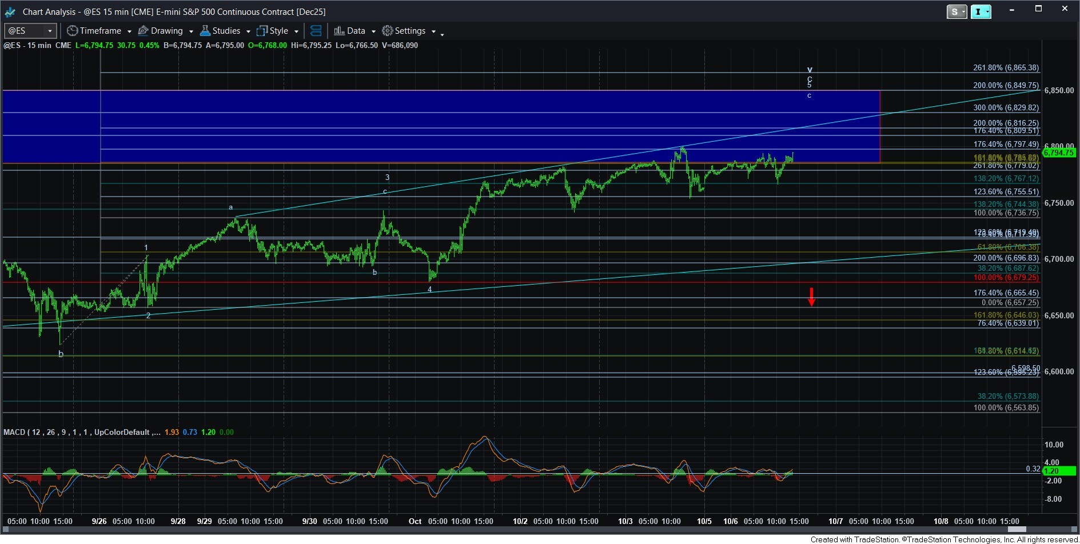Click the Studies flask icon
Viewport: 1080px width, 544px height.
tap(205, 31)
